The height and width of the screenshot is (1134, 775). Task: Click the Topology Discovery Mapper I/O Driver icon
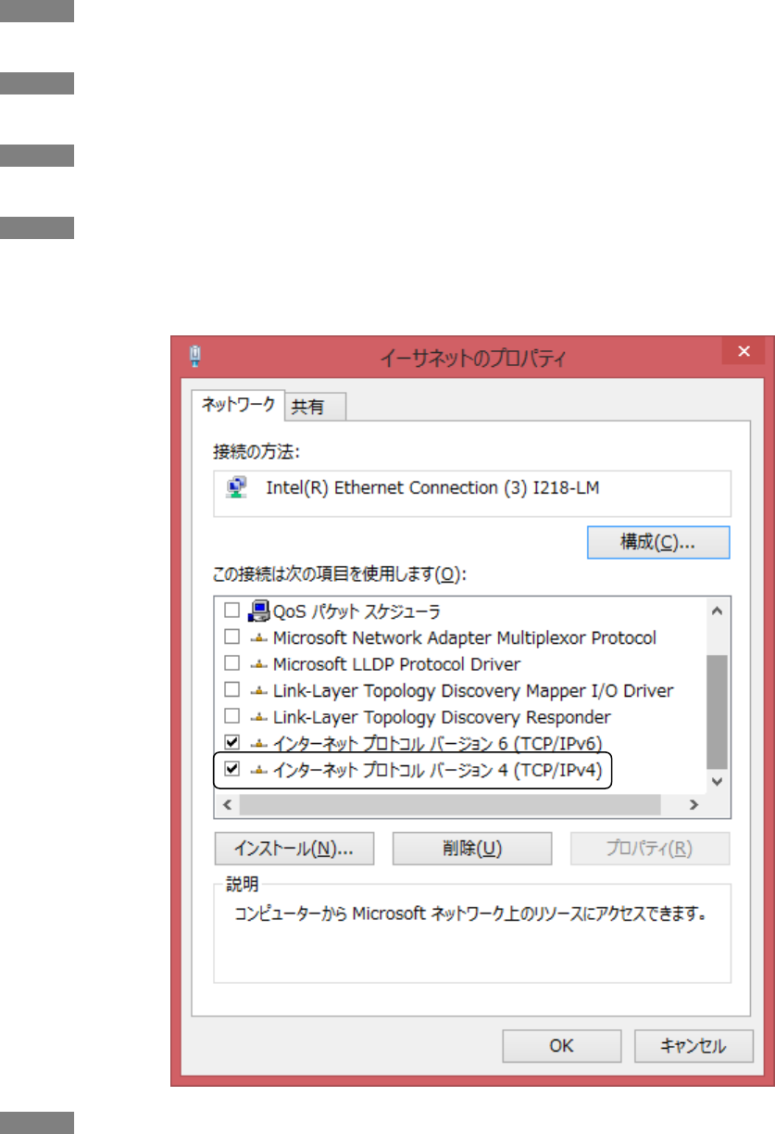pyautogui.click(x=258, y=691)
